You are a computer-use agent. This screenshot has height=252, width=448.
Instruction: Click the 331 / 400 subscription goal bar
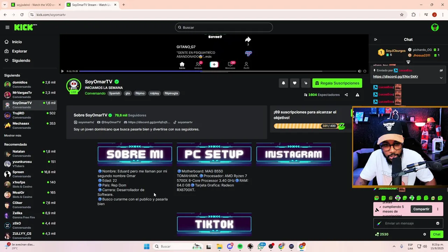coord(309,126)
